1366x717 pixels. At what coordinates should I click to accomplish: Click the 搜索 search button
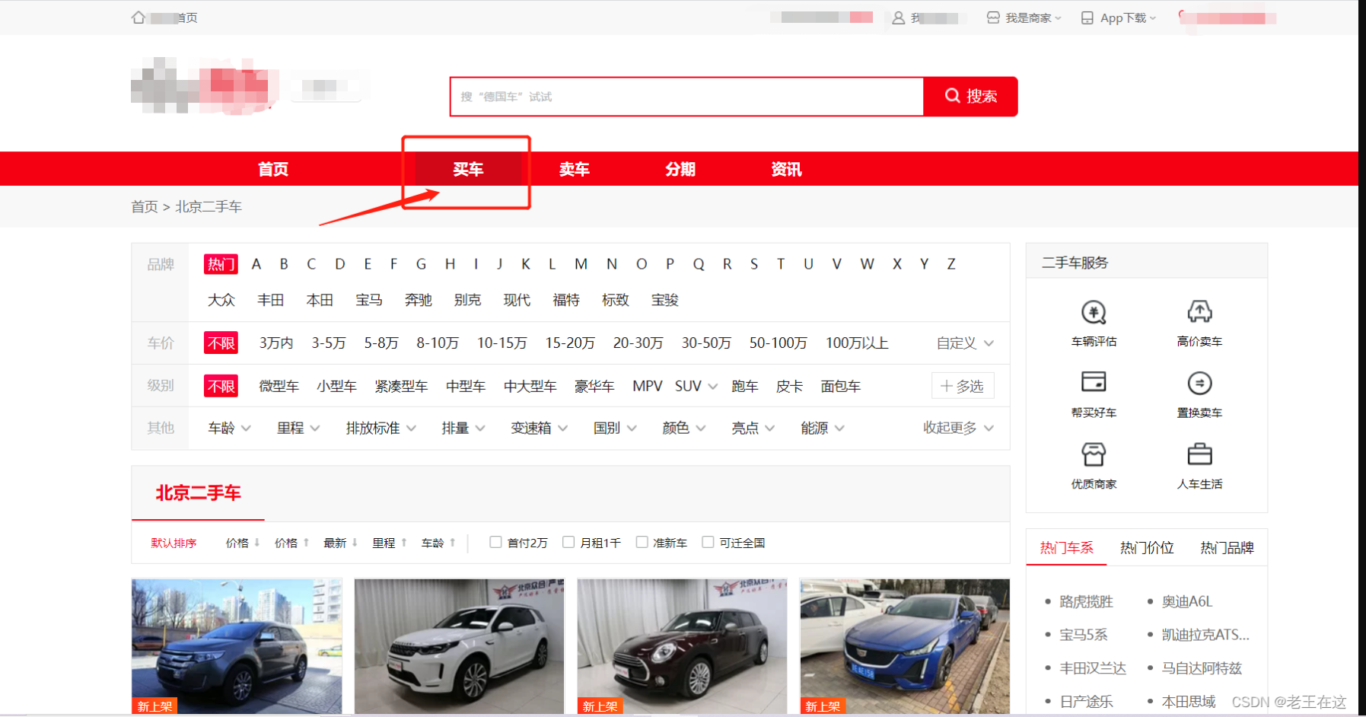(970, 97)
